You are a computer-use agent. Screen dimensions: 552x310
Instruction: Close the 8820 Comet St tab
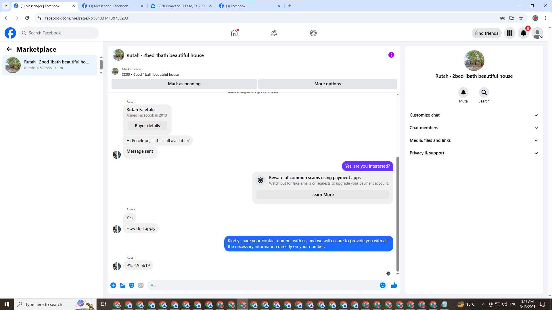coord(210,6)
